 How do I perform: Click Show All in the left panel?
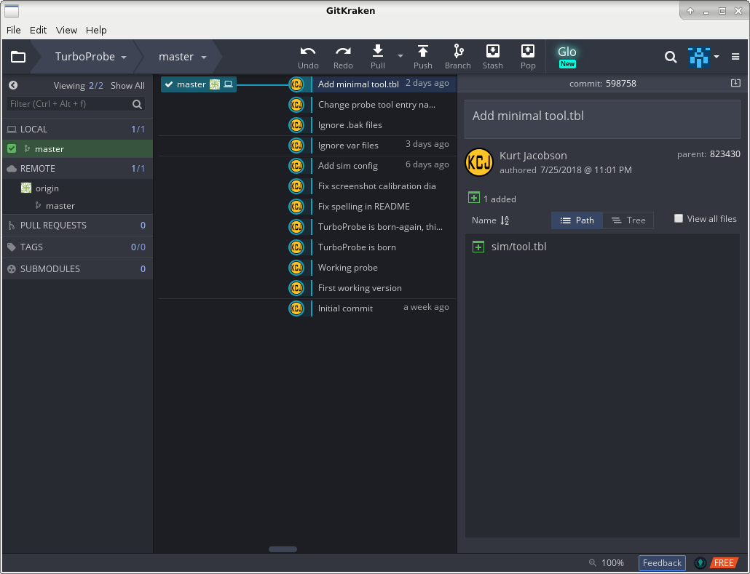[127, 86]
